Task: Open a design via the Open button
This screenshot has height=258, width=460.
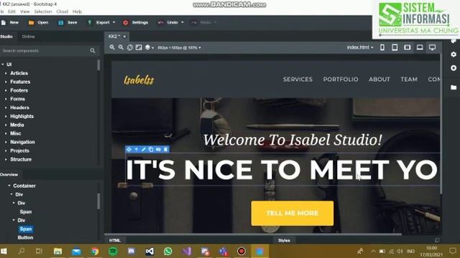Action: (x=38, y=22)
